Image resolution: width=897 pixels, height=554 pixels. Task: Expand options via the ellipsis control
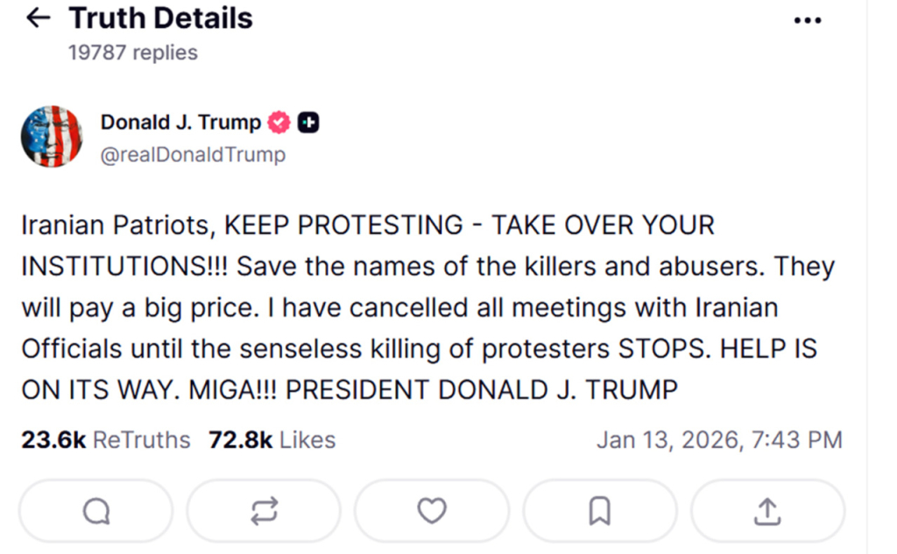point(807,19)
